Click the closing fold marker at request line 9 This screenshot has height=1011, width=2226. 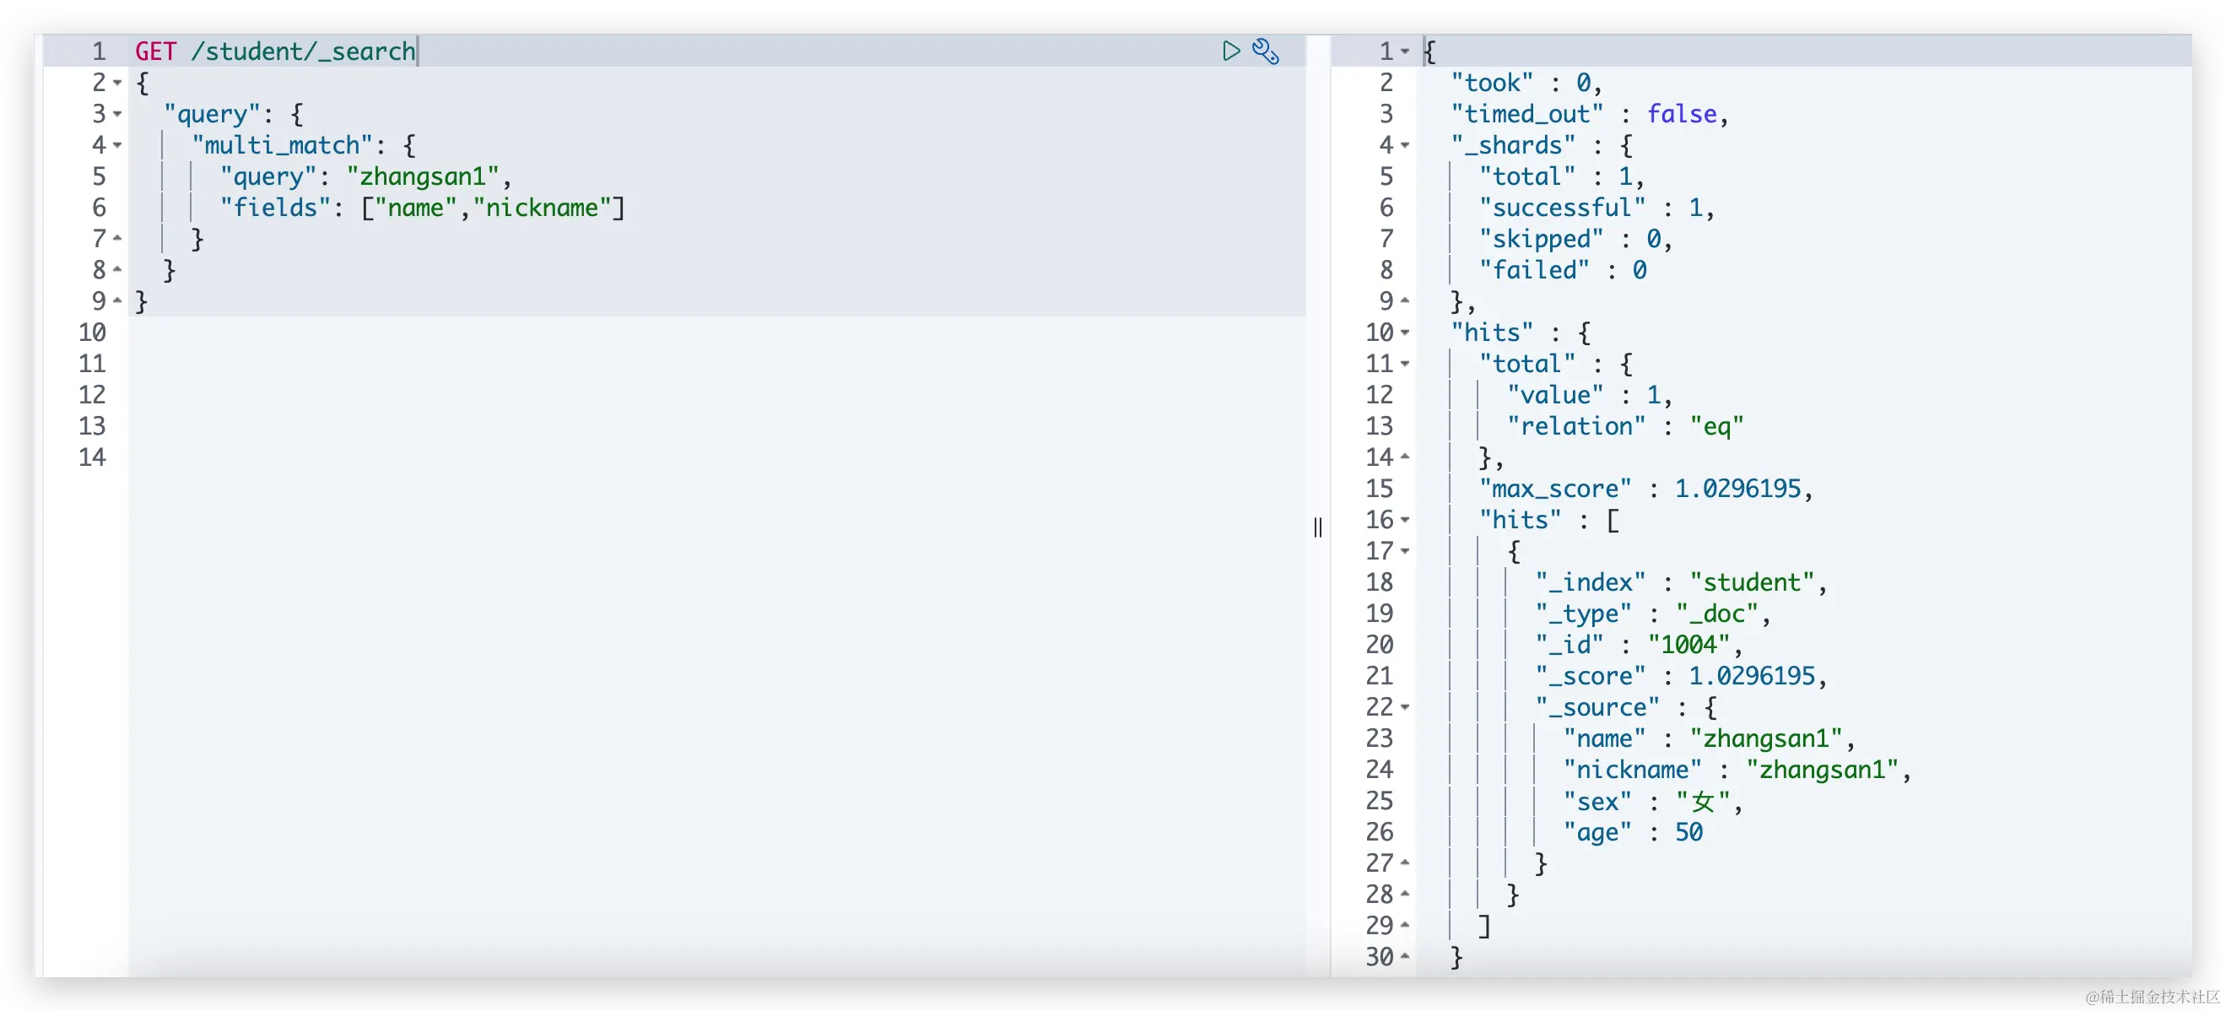(118, 301)
